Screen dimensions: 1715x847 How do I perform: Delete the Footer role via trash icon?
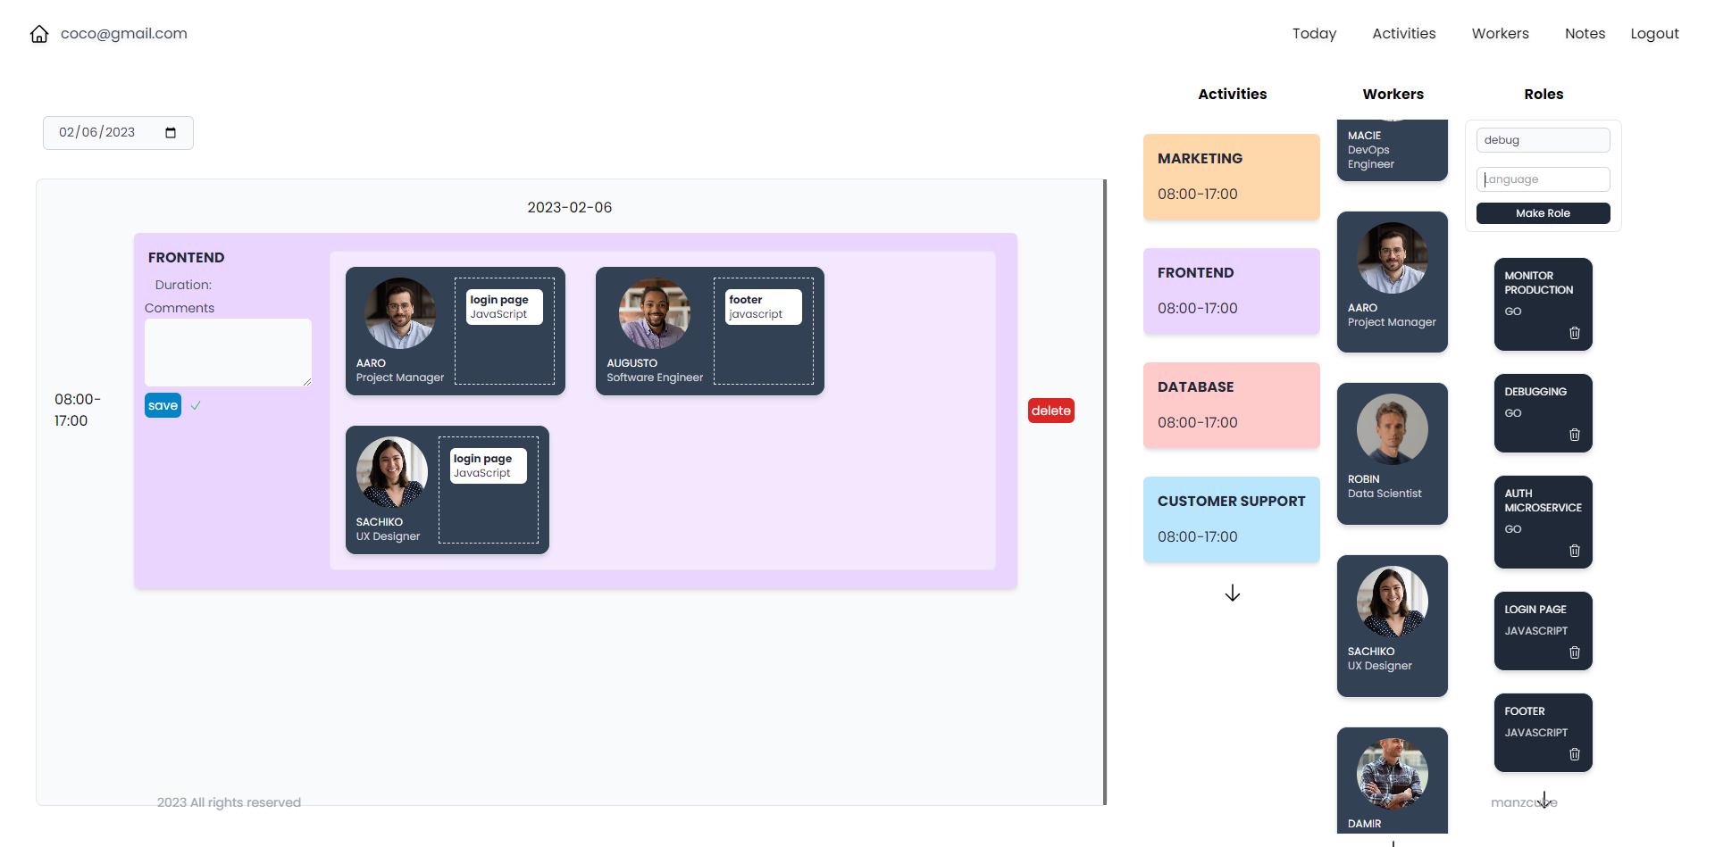[x=1575, y=754]
